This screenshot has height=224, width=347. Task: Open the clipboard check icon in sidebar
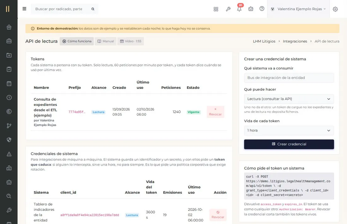pos(9,70)
